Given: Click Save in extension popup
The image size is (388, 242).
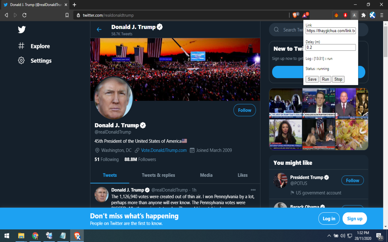Looking at the screenshot, I should click(x=312, y=79).
